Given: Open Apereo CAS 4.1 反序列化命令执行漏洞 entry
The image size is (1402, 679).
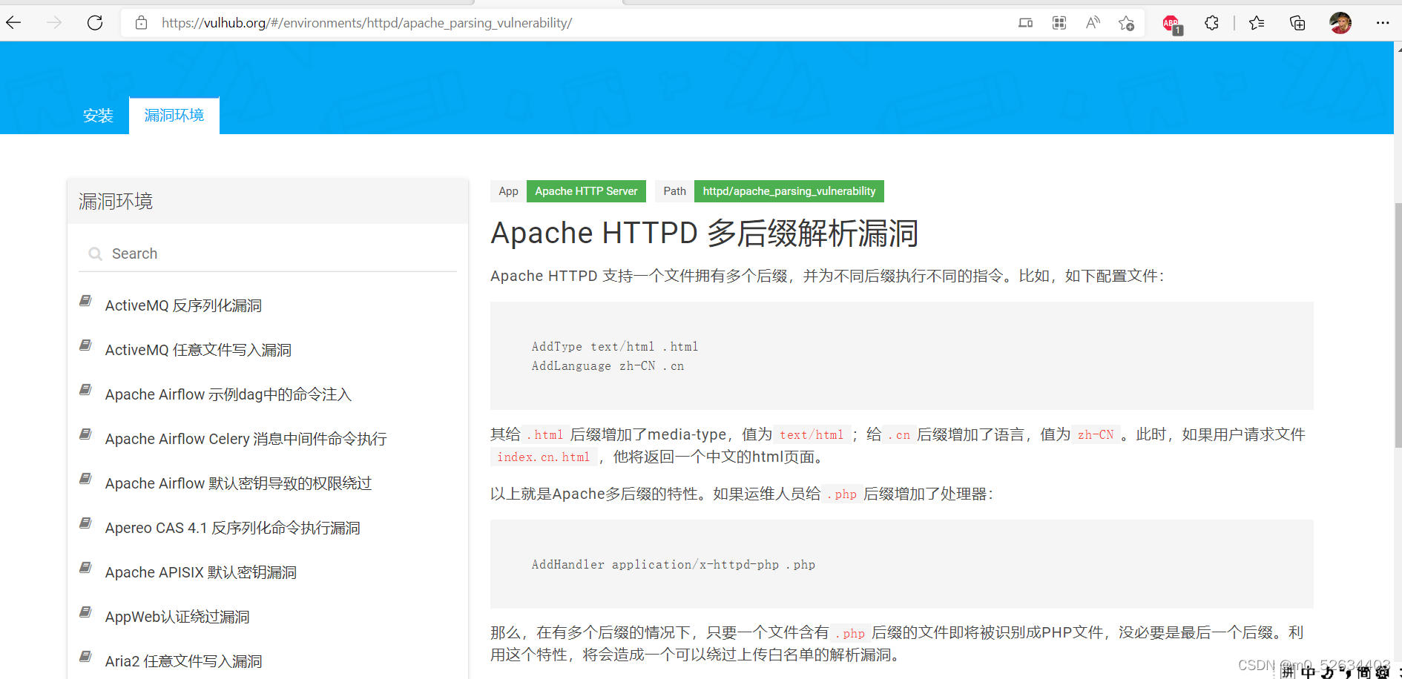Looking at the screenshot, I should pyautogui.click(x=233, y=528).
